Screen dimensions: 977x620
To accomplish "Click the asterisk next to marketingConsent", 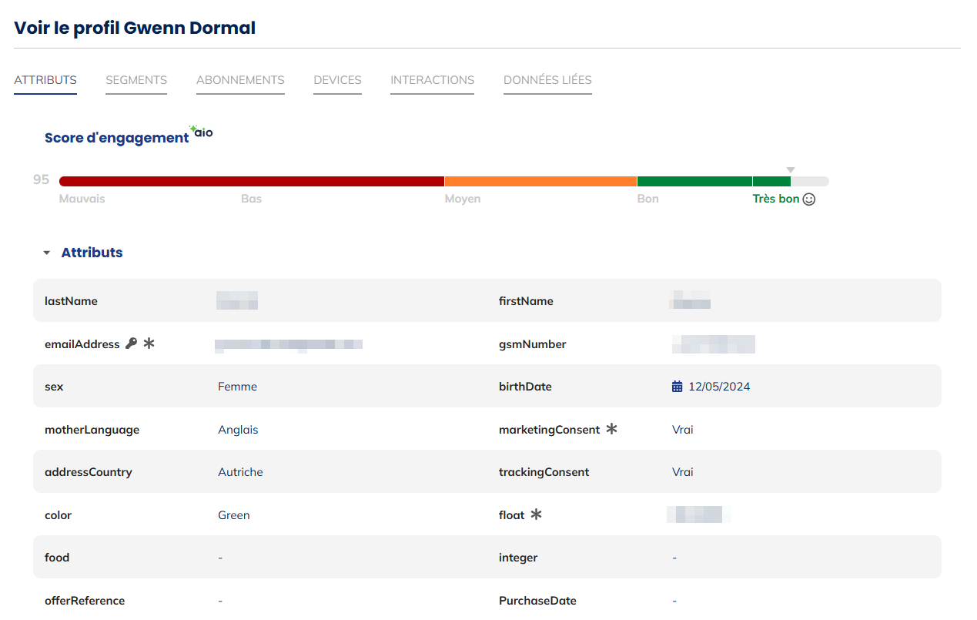I will (612, 429).
